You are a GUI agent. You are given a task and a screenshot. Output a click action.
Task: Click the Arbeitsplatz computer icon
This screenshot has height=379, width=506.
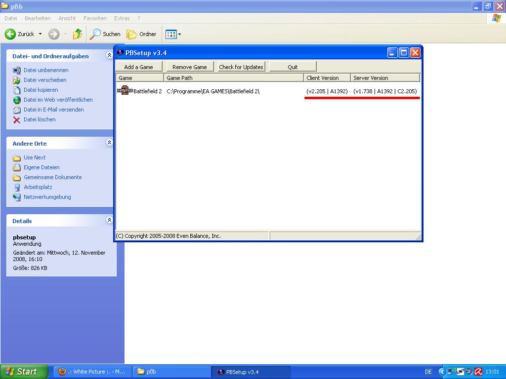click(x=17, y=188)
